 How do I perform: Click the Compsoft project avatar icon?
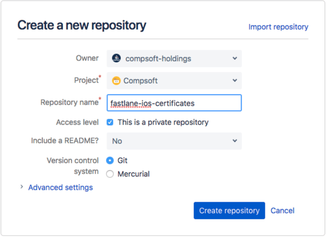pos(116,81)
